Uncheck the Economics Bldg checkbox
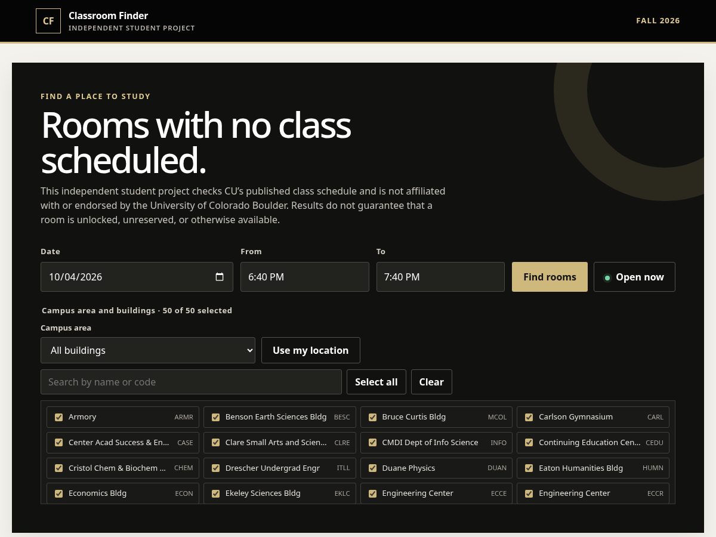Viewport: 716px width, 537px height. 58,493
